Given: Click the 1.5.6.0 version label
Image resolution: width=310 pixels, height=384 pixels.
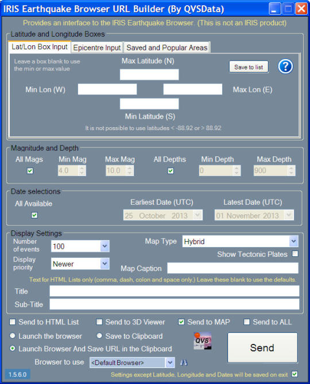Looking at the screenshot, I should 17,374.
